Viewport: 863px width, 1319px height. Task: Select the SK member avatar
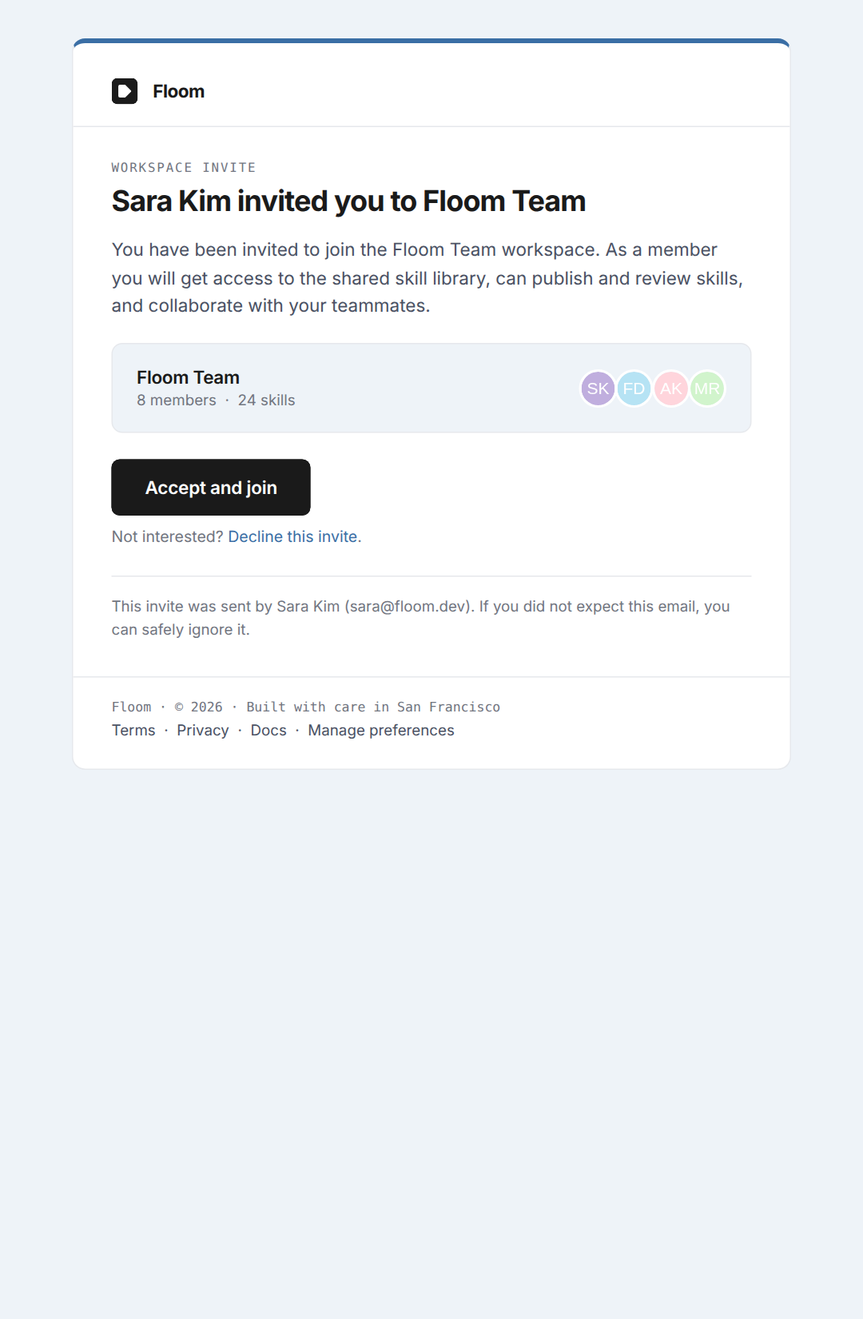click(598, 389)
